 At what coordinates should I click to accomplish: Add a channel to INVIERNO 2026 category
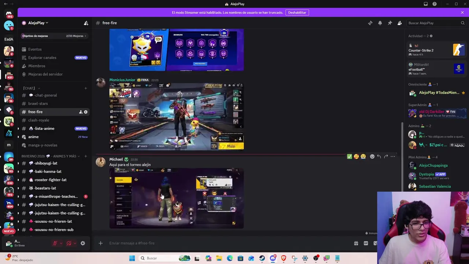(86, 156)
